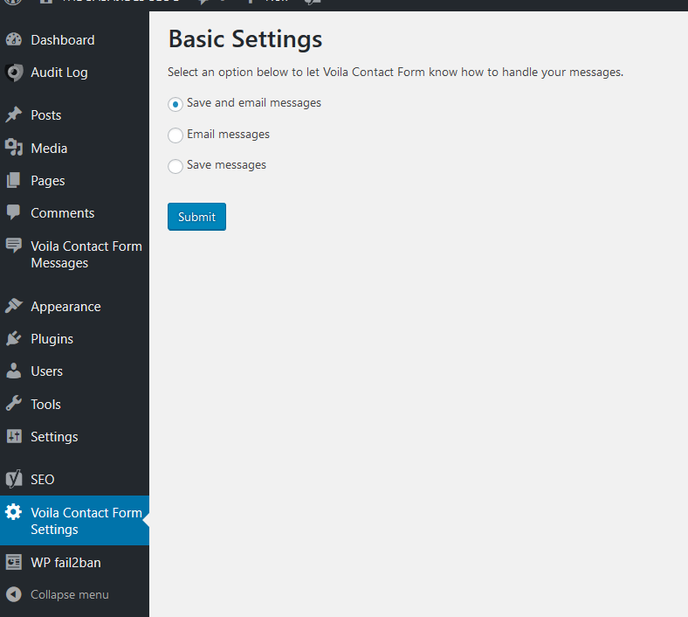Click the Appearance paintbrush icon
The image size is (688, 617).
tap(13, 306)
